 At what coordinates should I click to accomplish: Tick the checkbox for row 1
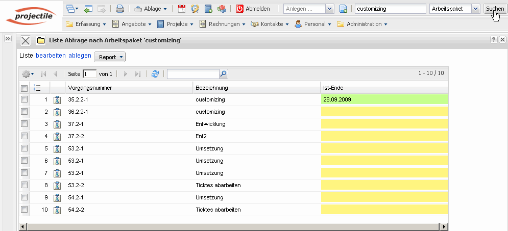click(24, 100)
